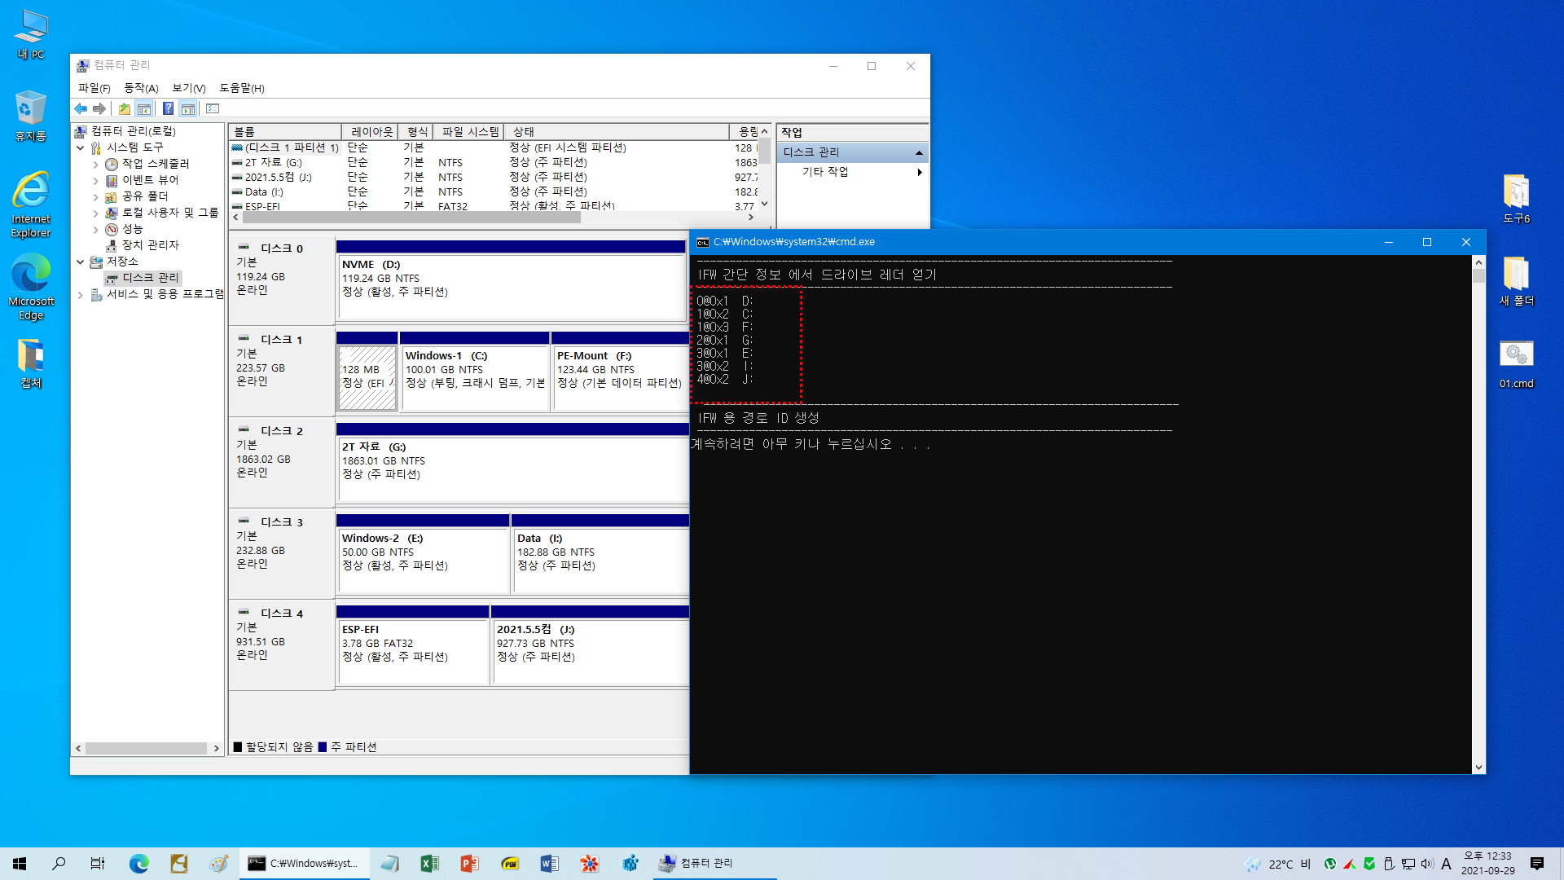Open the 파일(F) menu

point(94,88)
